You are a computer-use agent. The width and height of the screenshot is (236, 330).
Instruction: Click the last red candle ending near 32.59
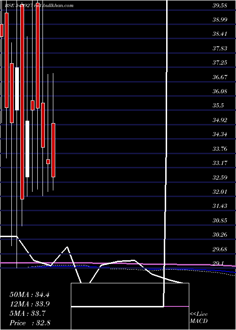pos(53,150)
